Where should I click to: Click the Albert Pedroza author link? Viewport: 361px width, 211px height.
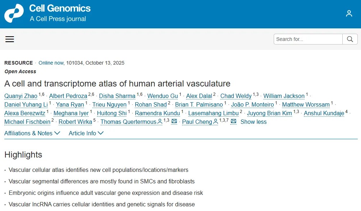pyautogui.click(x=68, y=96)
